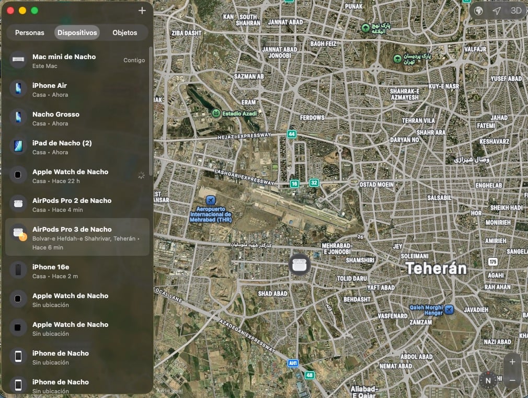The width and height of the screenshot is (528, 398).
Task: Click the Estadio Azadi stadium marker
Action: 216,113
